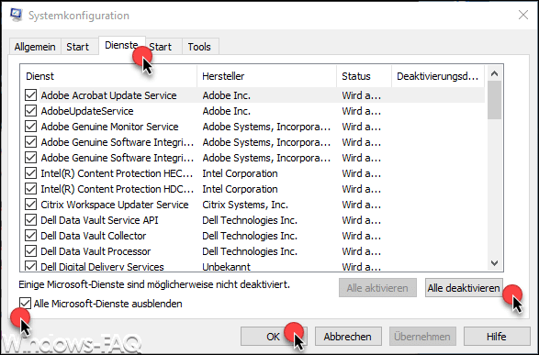Select Citrix Workspace Updater Service row text

115,205
